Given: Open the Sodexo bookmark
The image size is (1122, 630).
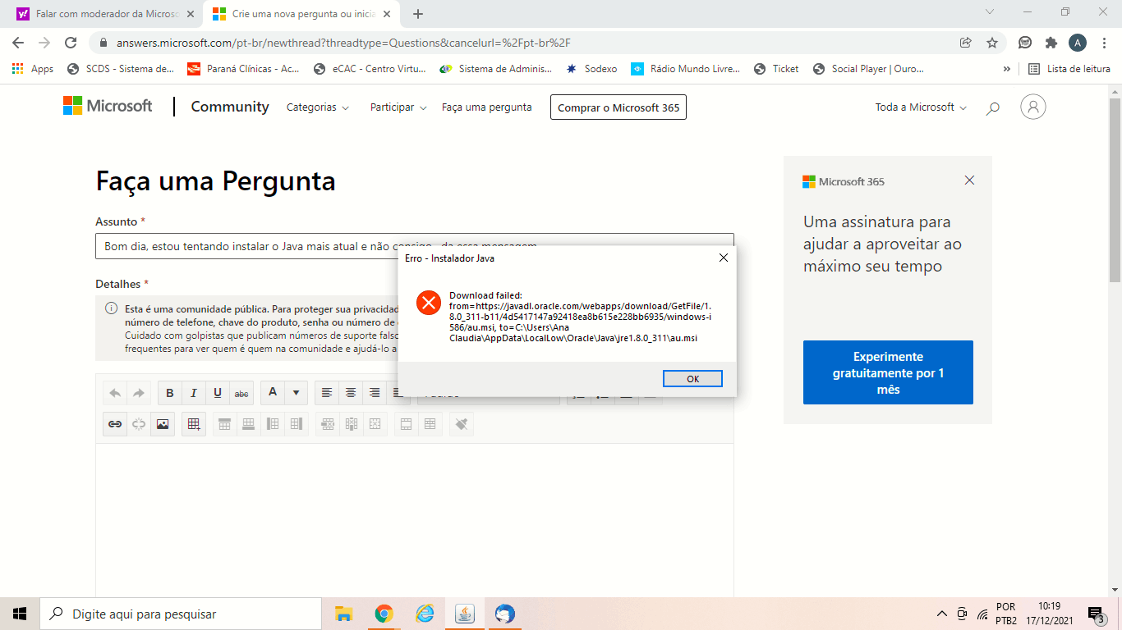Looking at the screenshot, I should click(591, 69).
